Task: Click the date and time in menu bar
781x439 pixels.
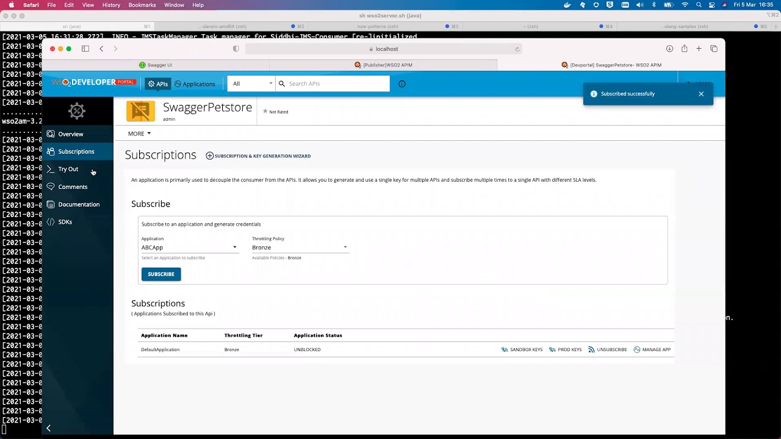Action: point(754,5)
